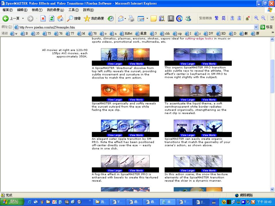The height and width of the screenshot is (206, 275).
Task: Open the 工具 (Tools) menu
Action: [73, 10]
